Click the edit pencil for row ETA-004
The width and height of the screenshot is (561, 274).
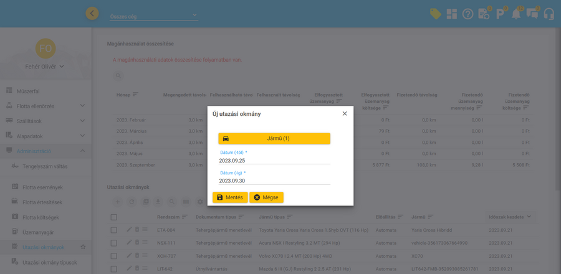coord(130,230)
